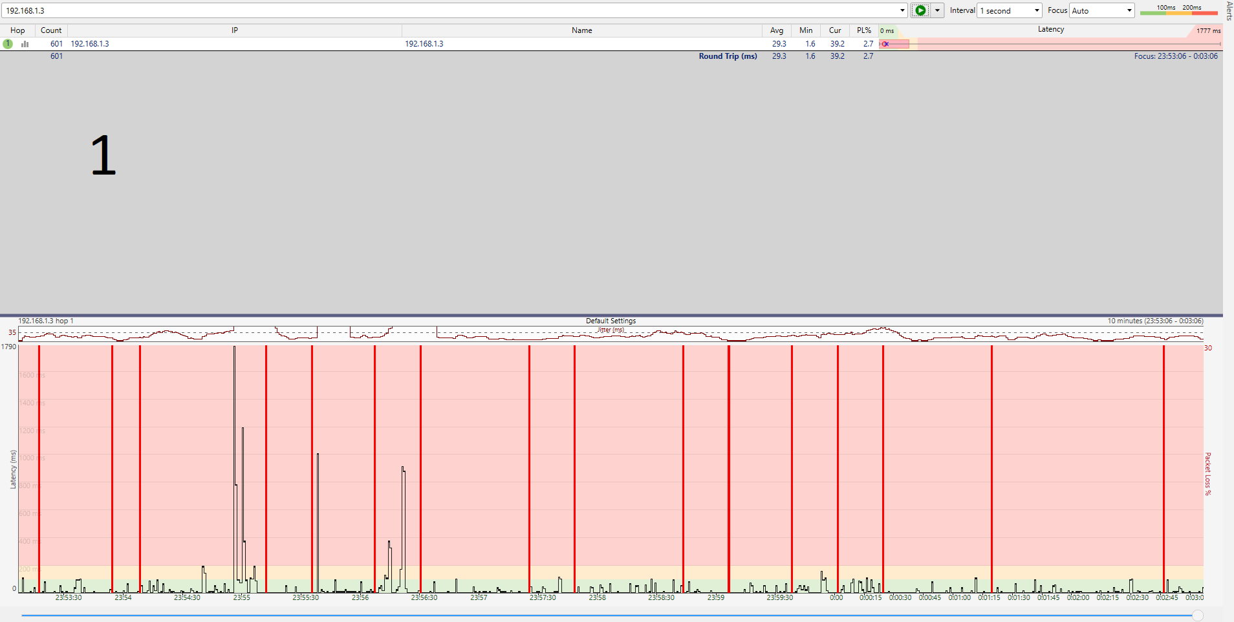Expand the target address history dropdown arrow
Image resolution: width=1234 pixels, height=622 pixels.
[902, 10]
